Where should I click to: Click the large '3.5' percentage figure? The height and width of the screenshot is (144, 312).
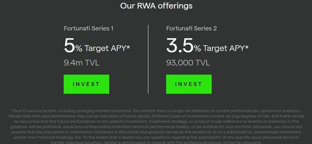(180, 46)
